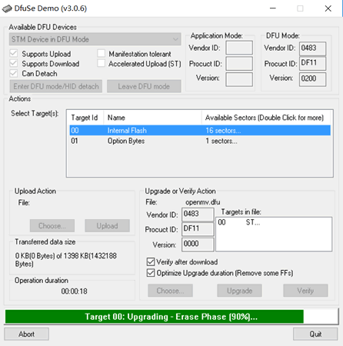Click Choose in the Upload Action group

[x=52, y=226]
